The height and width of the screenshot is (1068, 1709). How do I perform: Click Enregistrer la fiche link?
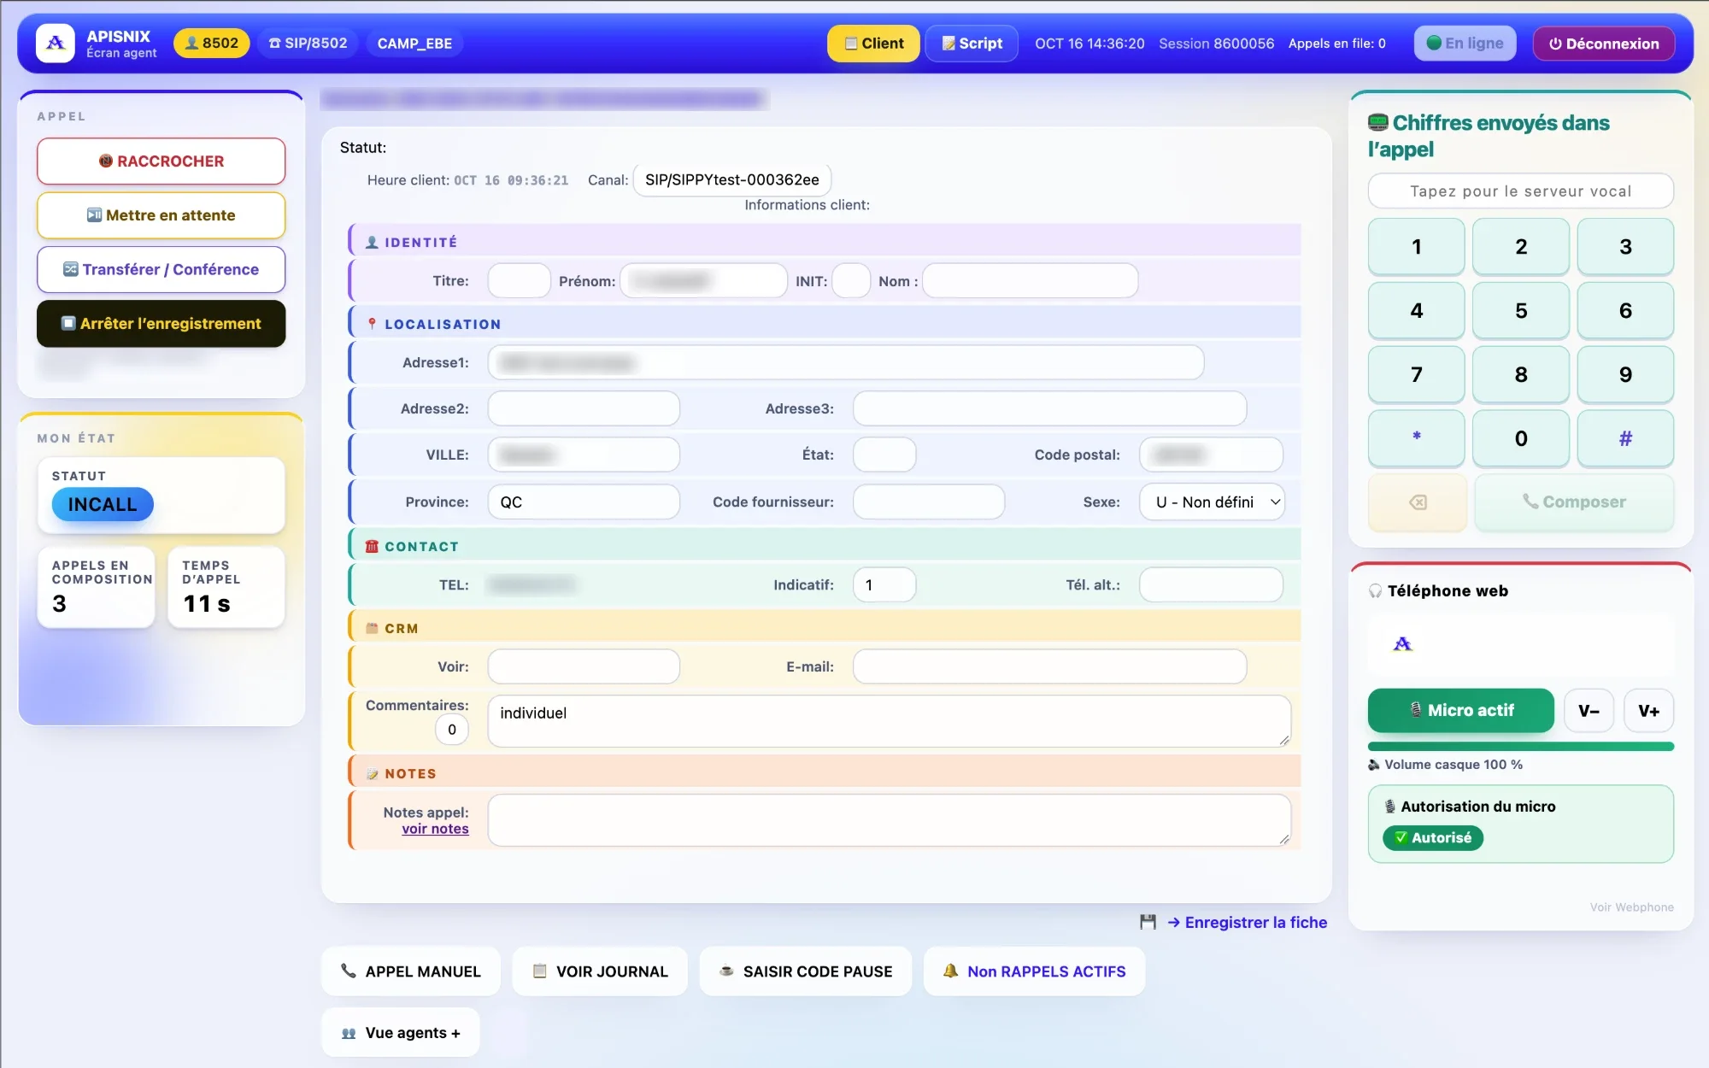pos(1247,922)
